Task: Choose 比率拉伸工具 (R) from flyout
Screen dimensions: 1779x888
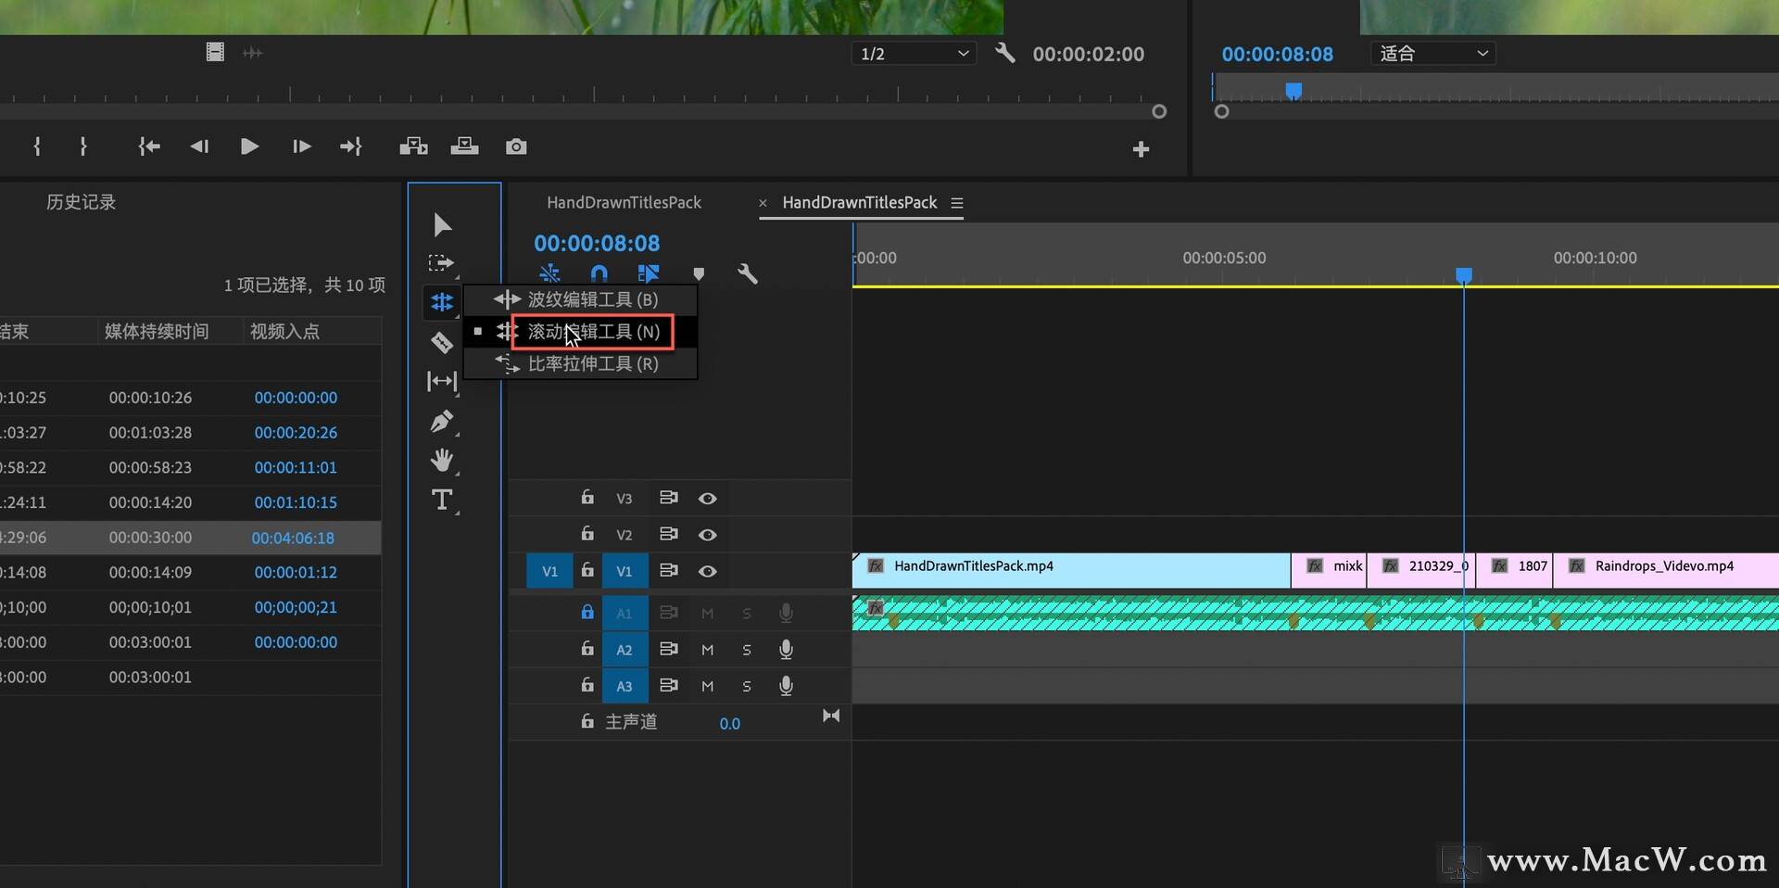Action: tap(580, 363)
